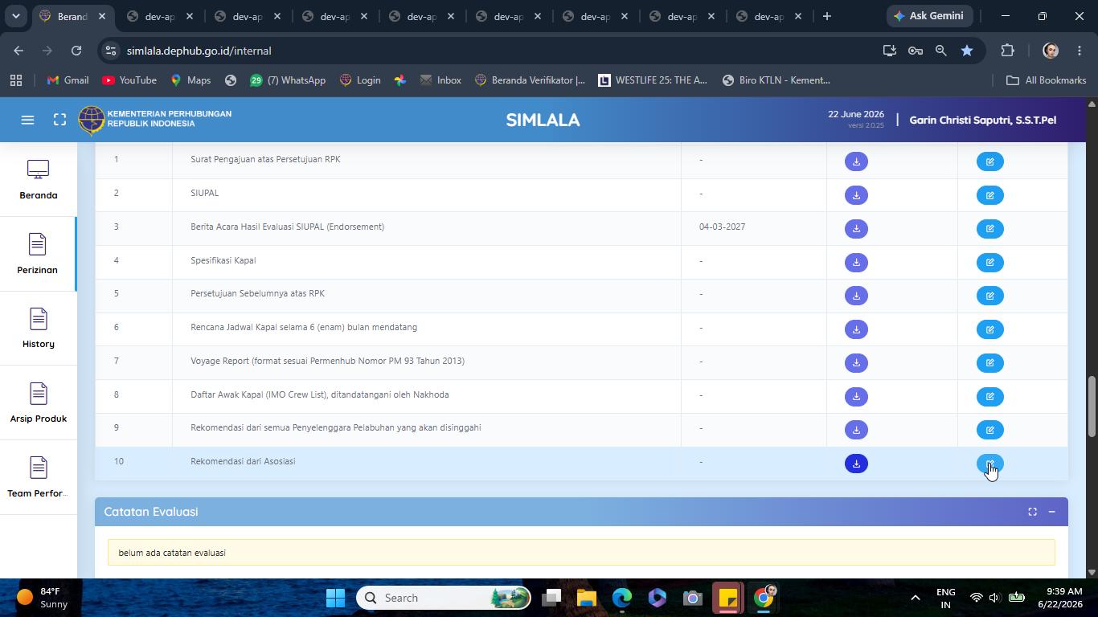Edit the Spesifikasi Kapal row
The height and width of the screenshot is (617, 1098).
(989, 263)
